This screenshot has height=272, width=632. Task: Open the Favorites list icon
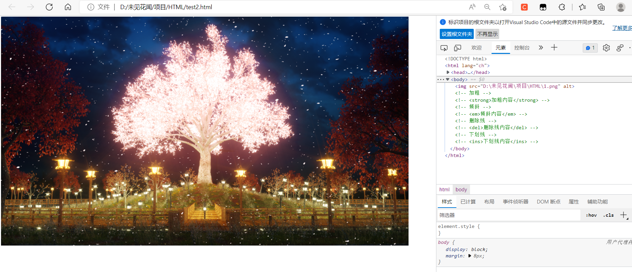[582, 7]
